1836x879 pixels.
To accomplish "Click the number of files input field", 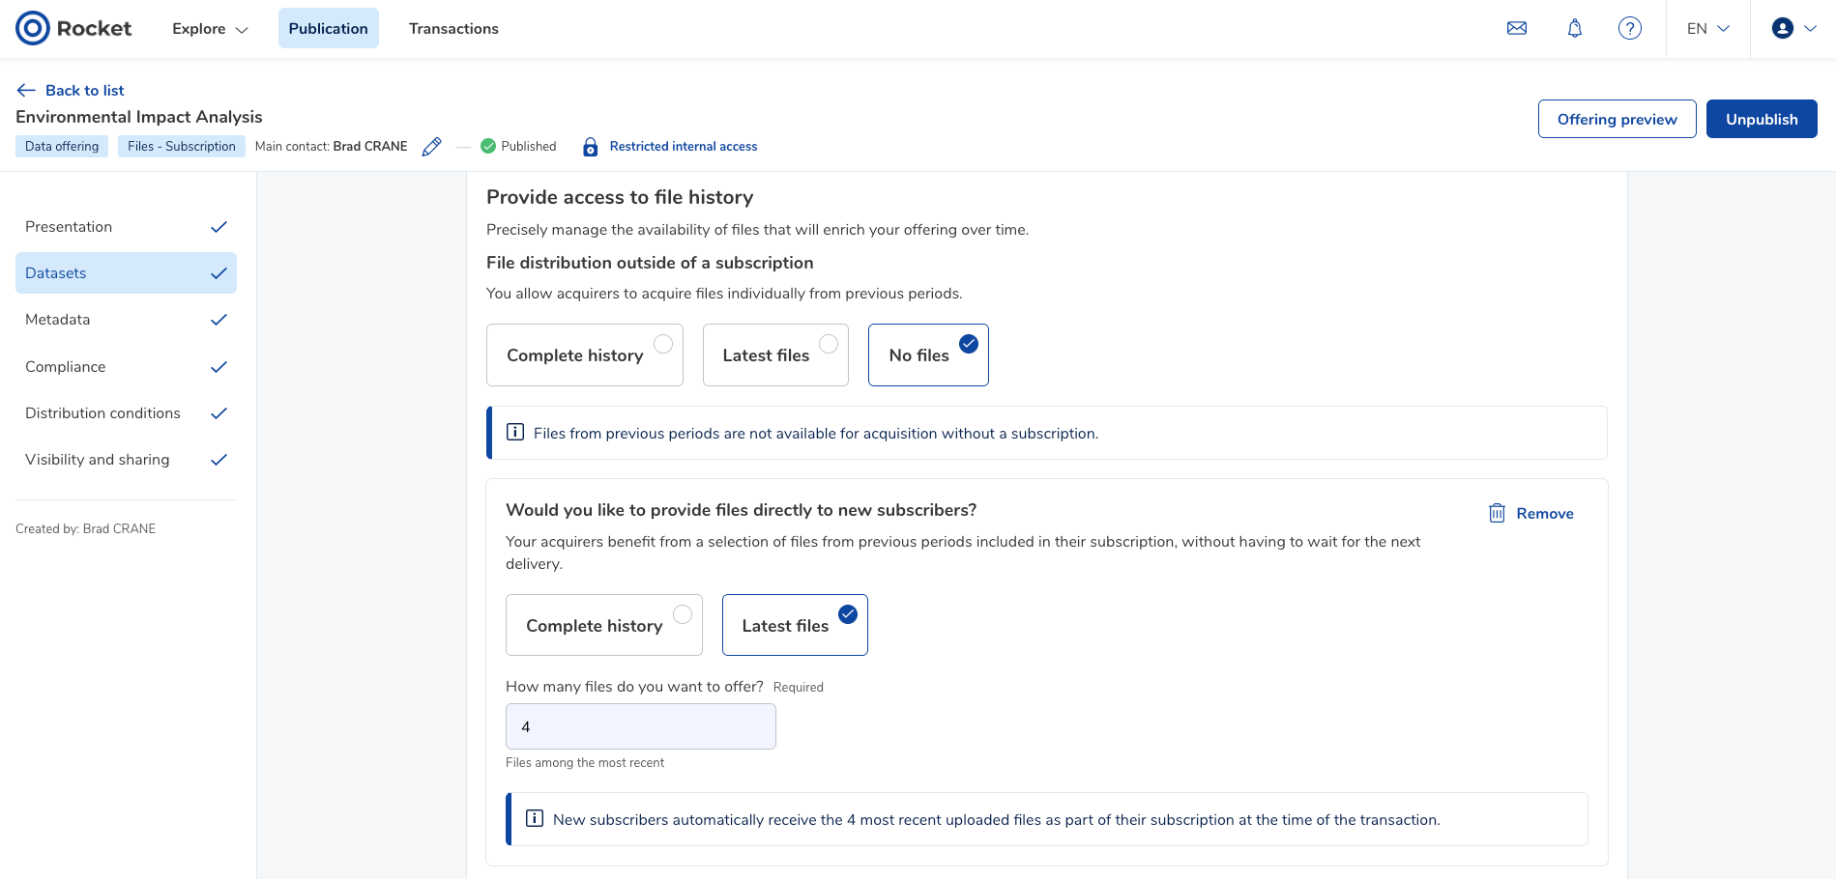I will [641, 726].
